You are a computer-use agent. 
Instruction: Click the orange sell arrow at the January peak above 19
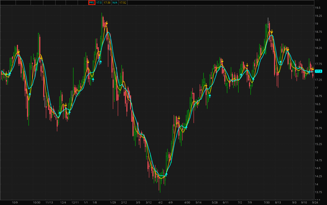coord(106,23)
